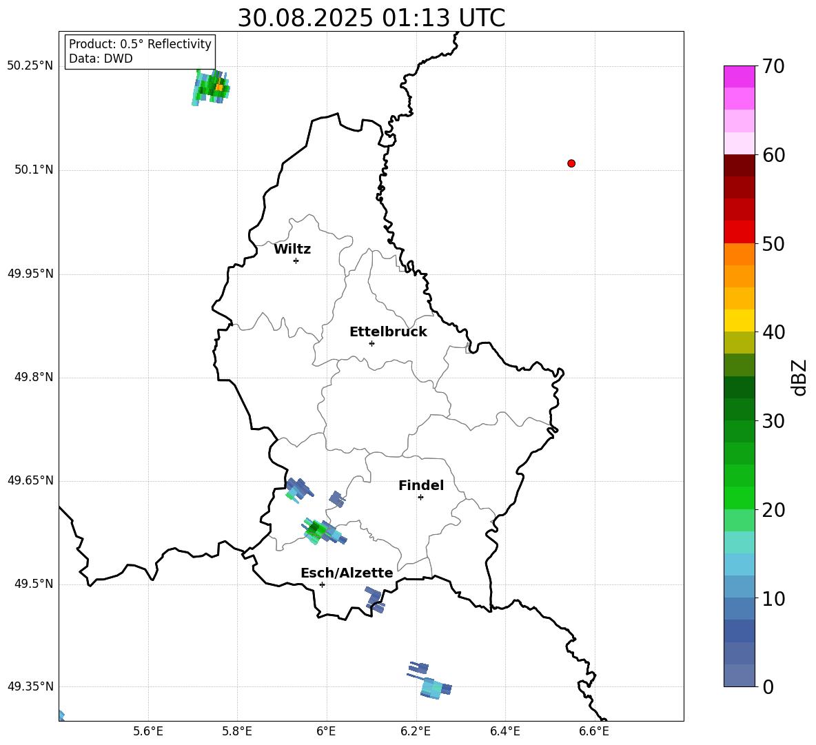This screenshot has height=745, width=816.
Task: Click the light cyan colorbar segment near 14
Action: click(739, 564)
